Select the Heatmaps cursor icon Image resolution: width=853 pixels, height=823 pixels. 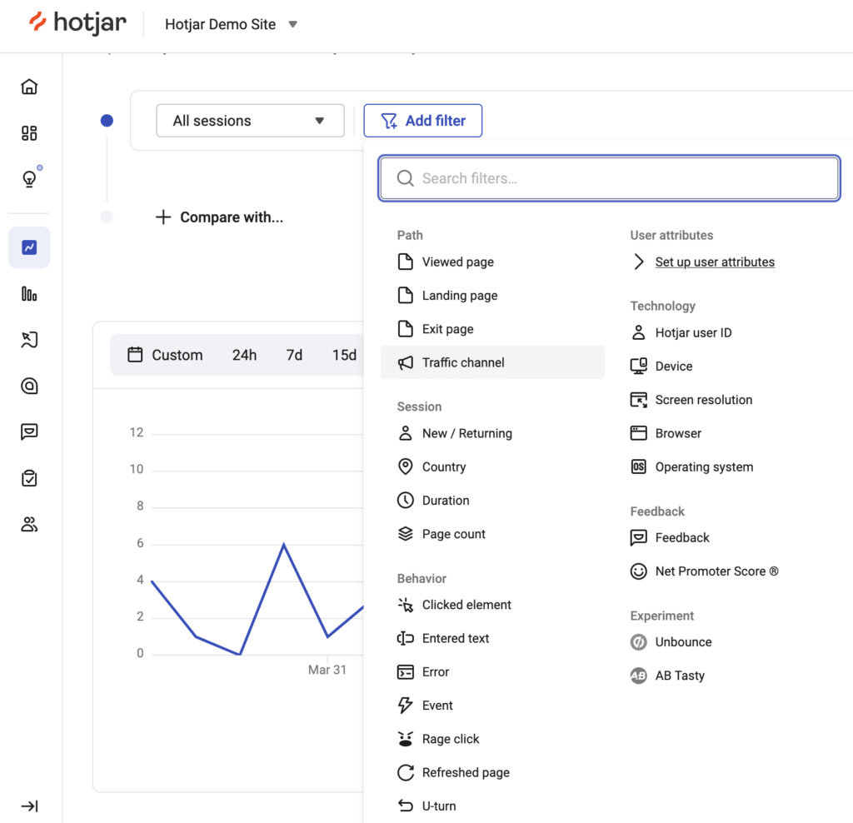(29, 340)
